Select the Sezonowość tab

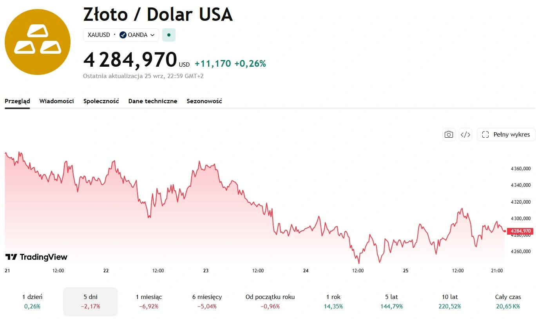pyautogui.click(x=204, y=101)
